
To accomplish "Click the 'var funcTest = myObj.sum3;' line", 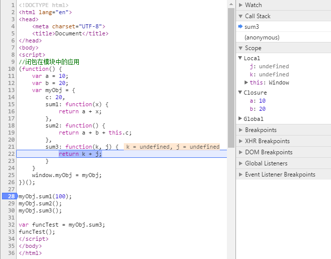I will (62, 225).
